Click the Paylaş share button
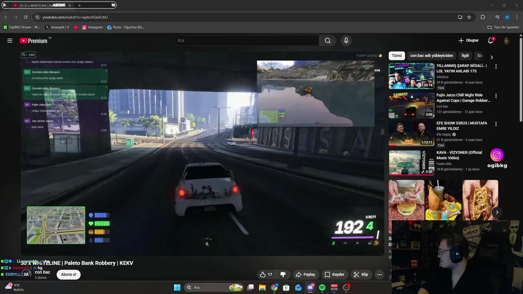 pos(305,274)
